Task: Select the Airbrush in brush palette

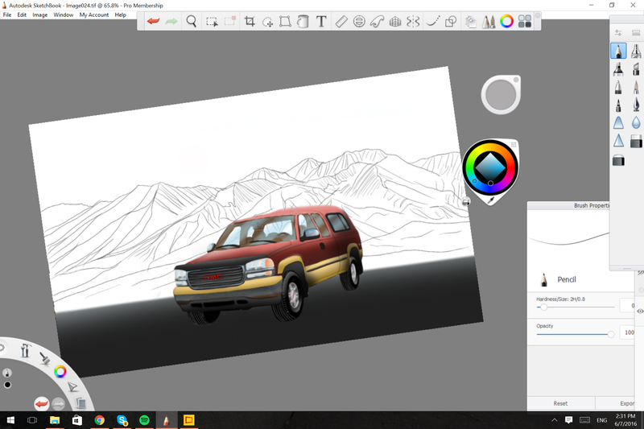Action: point(636,51)
